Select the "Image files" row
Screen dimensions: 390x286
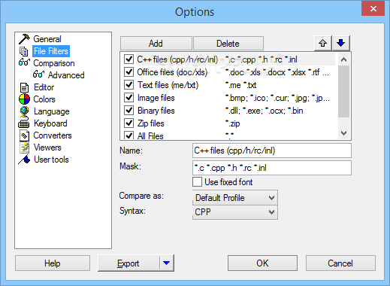(x=229, y=98)
